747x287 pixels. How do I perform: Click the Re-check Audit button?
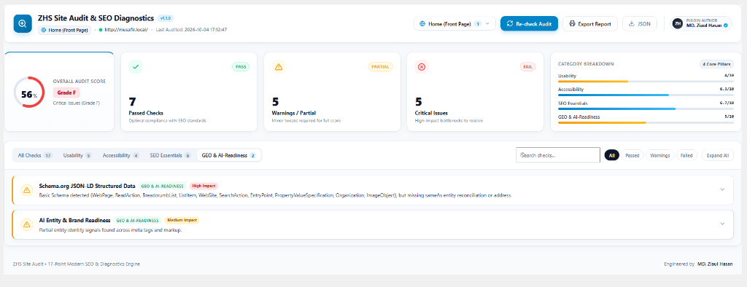529,24
